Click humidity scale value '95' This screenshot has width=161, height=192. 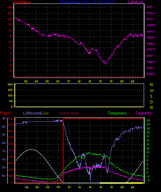click(4, 118)
